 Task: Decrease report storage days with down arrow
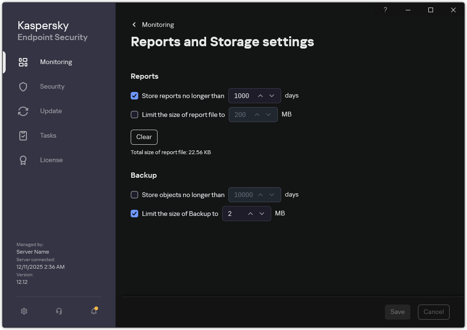[x=272, y=96]
